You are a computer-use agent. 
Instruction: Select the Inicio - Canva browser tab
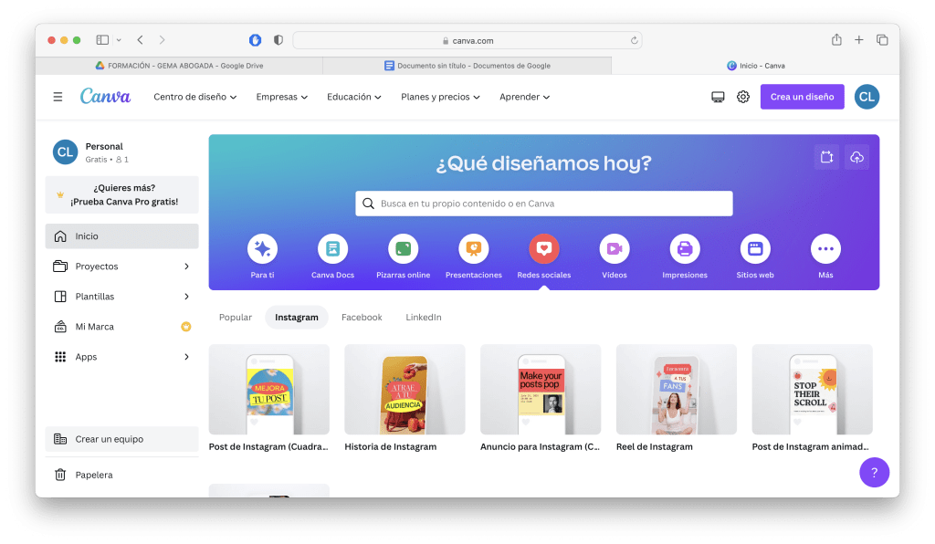(755, 66)
